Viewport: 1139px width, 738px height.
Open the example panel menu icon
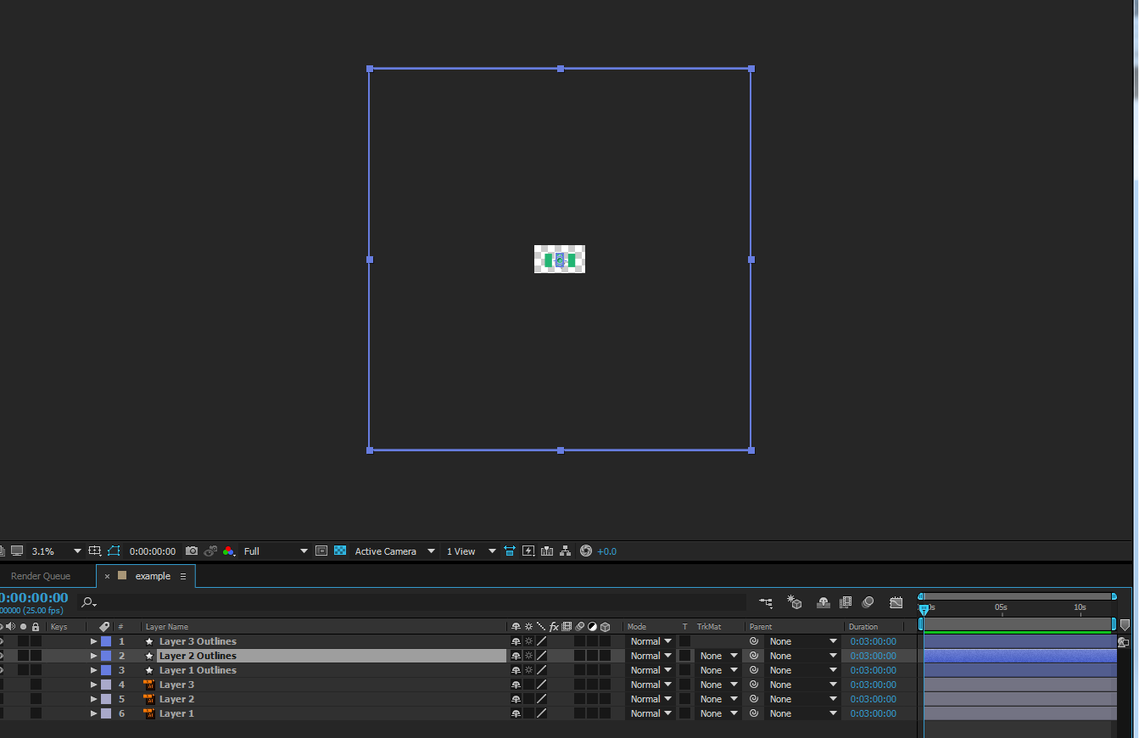coord(182,576)
